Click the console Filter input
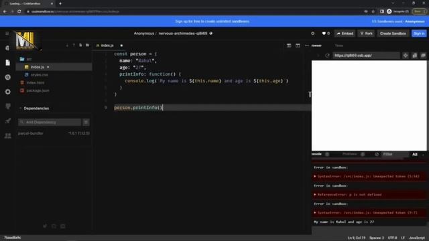Image resolution: width=429 pixels, height=241 pixels. 395,155
